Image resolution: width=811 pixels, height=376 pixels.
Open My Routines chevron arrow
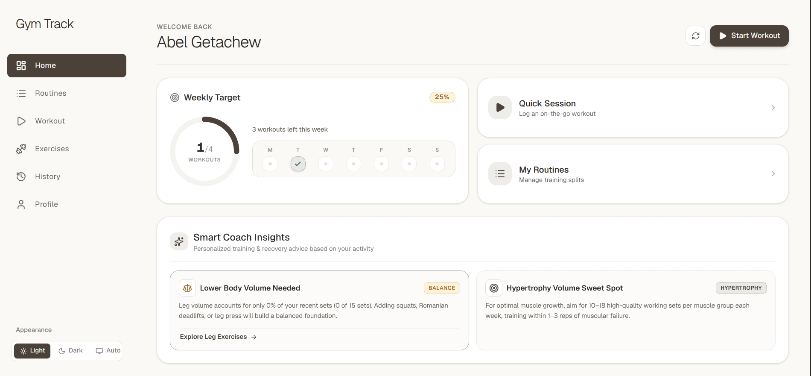click(773, 174)
